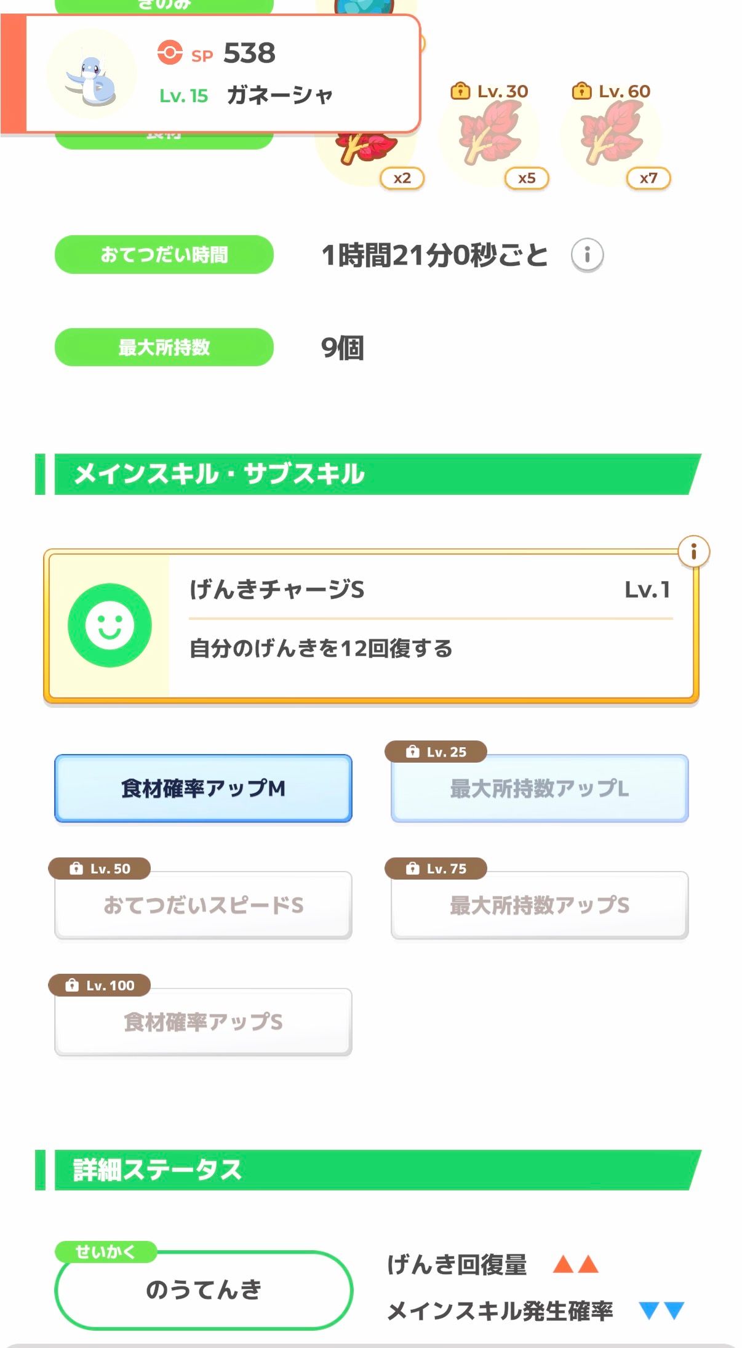Screen dimensions: 742x1348
Task: Select the locked 最大所持数アップS sub skill
Action: pyautogui.click(x=539, y=905)
